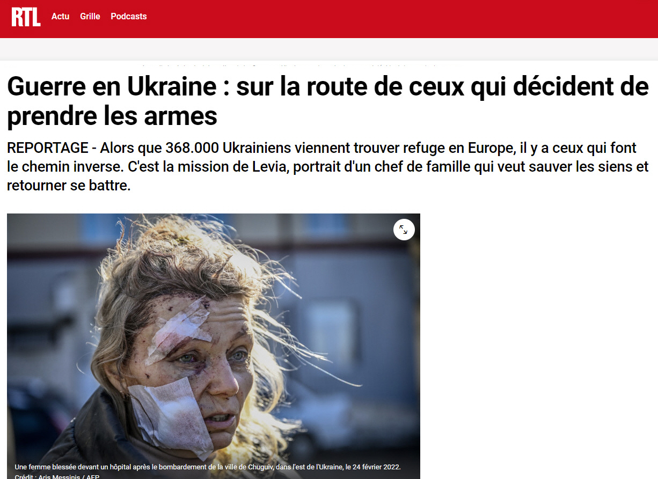This screenshot has width=658, height=479.
Task: Open the Actu menu item
Action: [61, 17]
